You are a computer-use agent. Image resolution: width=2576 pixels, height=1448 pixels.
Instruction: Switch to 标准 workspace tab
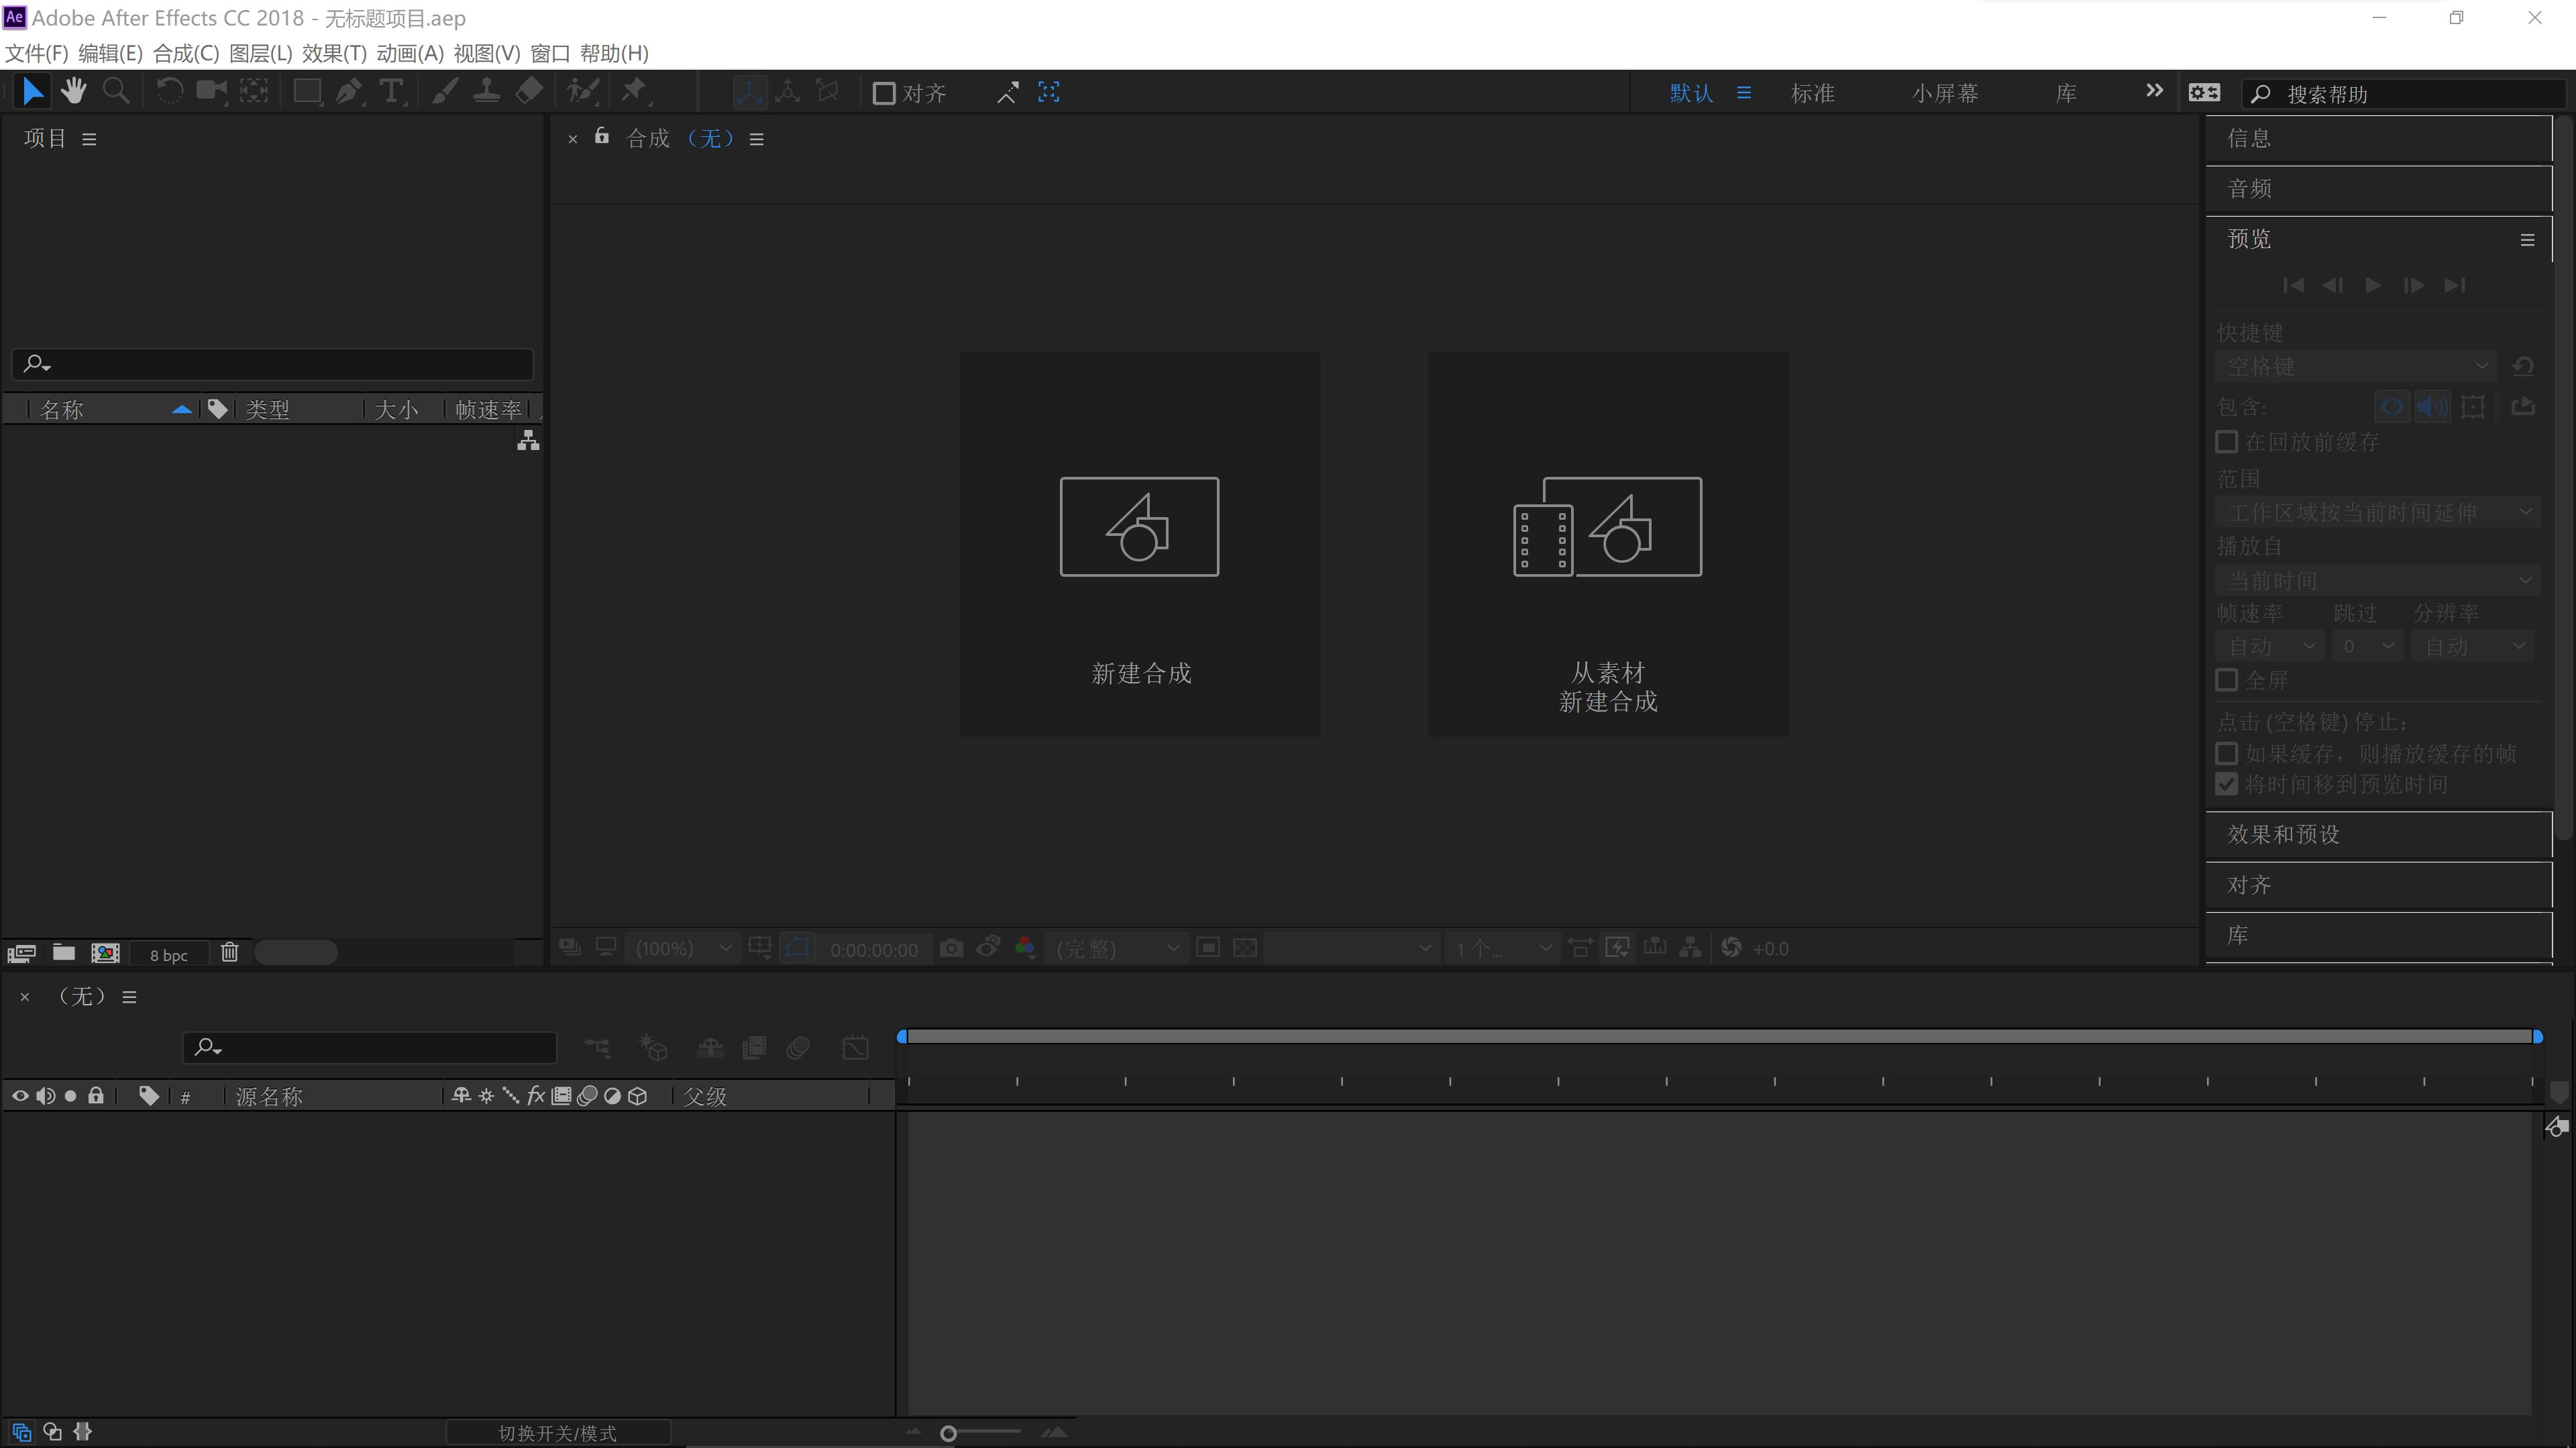[x=1812, y=93]
